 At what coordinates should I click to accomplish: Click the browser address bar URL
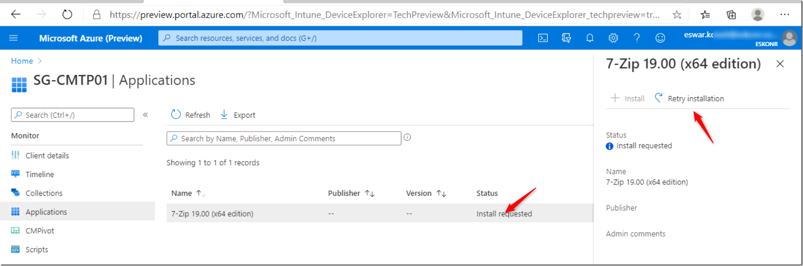click(x=384, y=15)
